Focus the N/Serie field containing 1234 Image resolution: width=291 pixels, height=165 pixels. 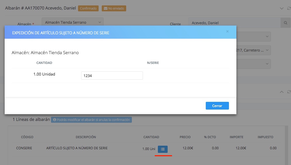(112, 76)
